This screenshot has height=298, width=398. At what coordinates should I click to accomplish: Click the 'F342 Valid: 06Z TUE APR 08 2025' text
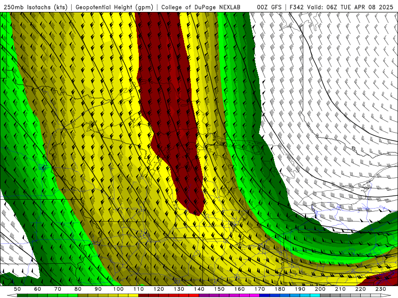click(x=341, y=7)
